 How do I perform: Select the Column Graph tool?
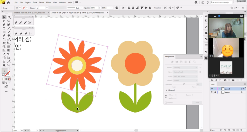click(x=9, y=58)
